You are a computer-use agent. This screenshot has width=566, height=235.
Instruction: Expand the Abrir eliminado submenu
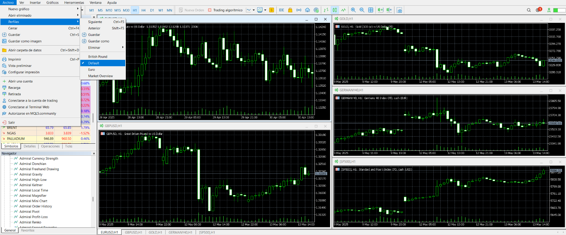pyautogui.click(x=40, y=15)
